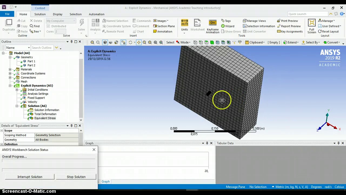Click the Graph tab at bottom
Screen dimensions: 346x195
(x=105, y=182)
